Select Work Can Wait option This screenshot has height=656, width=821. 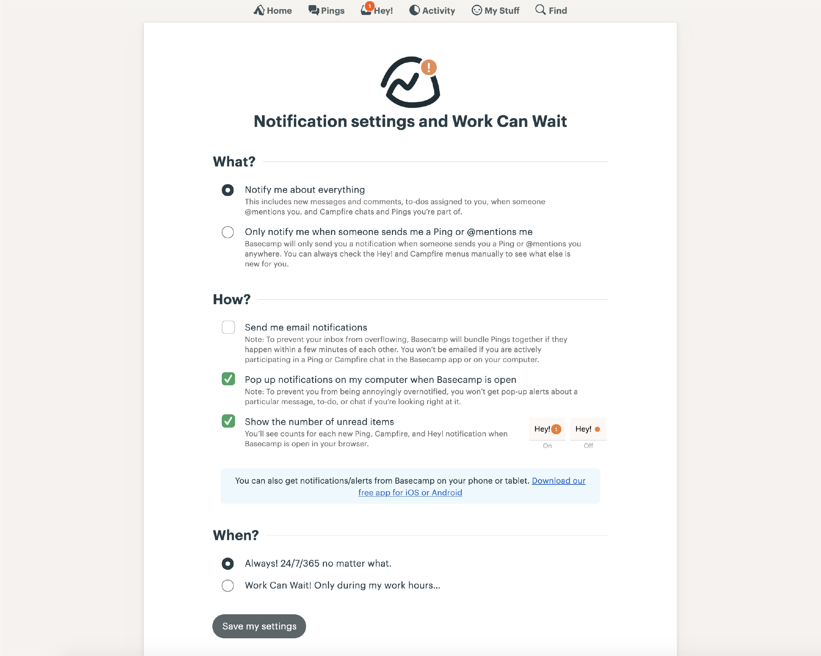(x=228, y=585)
